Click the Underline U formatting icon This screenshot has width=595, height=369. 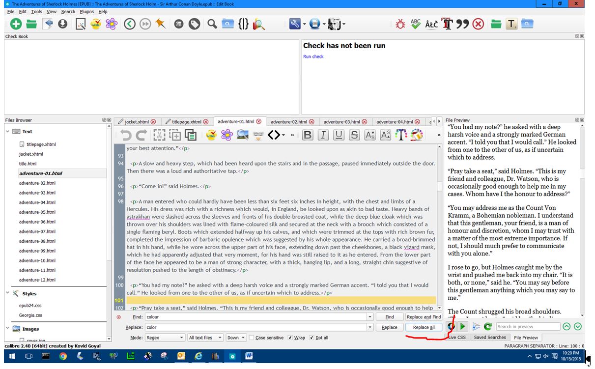pyautogui.click(x=339, y=135)
